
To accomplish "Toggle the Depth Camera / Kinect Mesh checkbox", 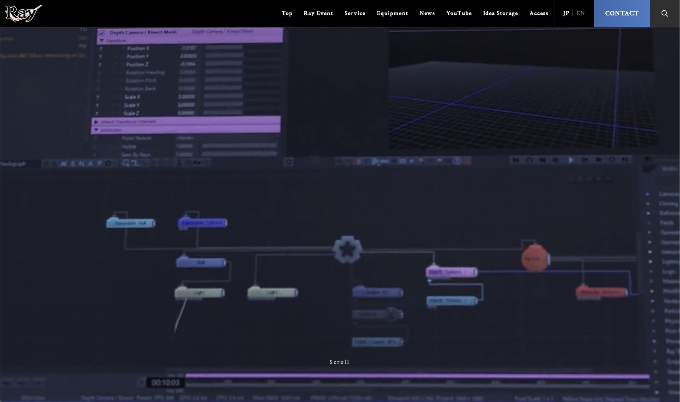I will pyautogui.click(x=101, y=33).
